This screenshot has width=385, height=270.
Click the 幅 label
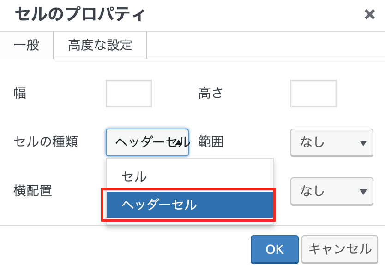pos(20,94)
